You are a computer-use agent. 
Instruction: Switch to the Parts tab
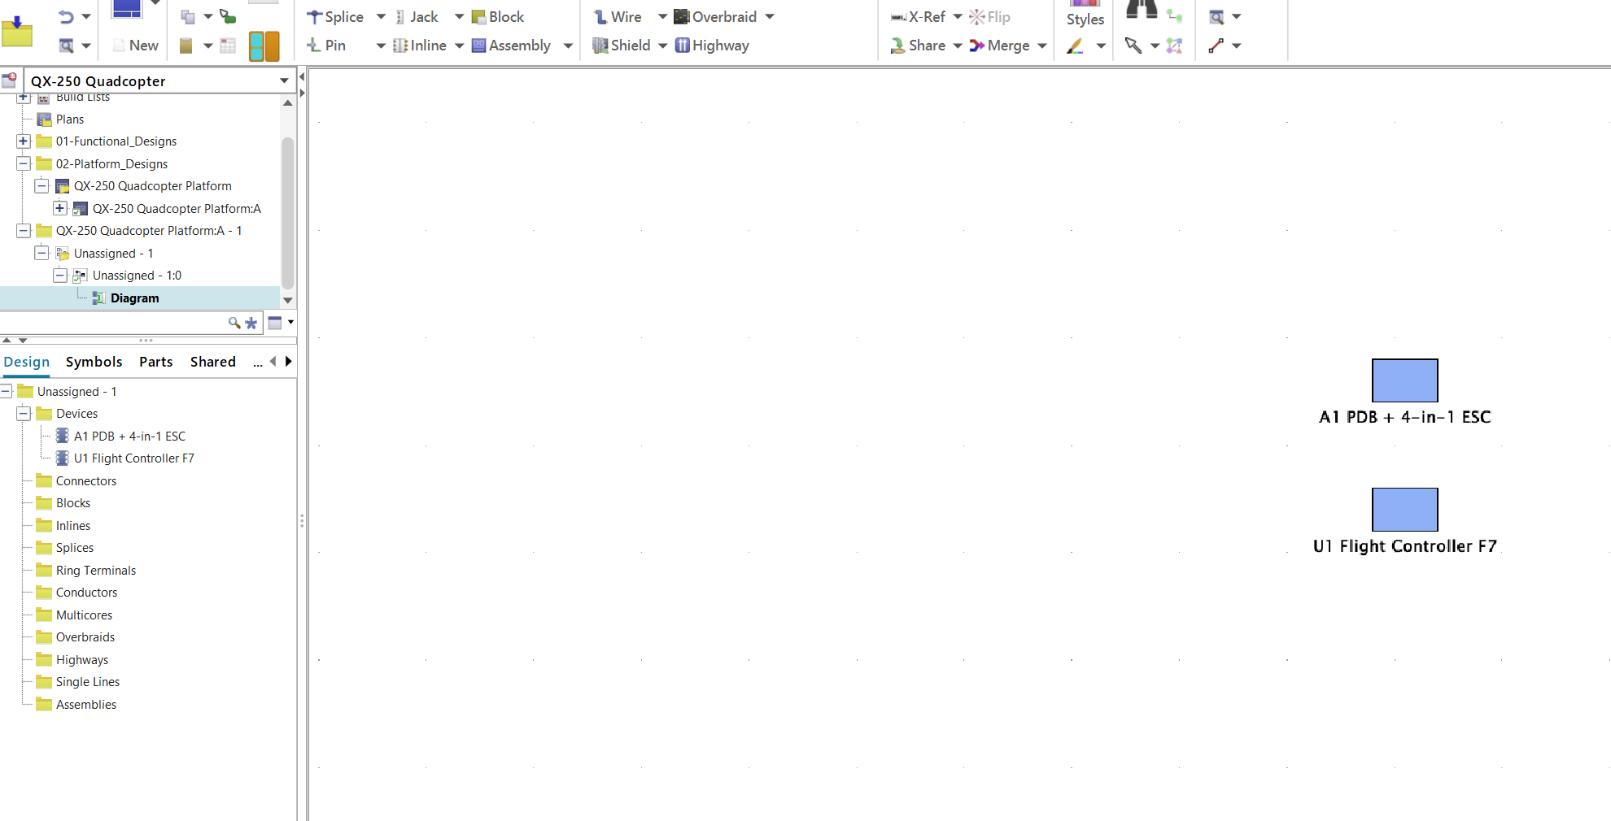click(155, 362)
